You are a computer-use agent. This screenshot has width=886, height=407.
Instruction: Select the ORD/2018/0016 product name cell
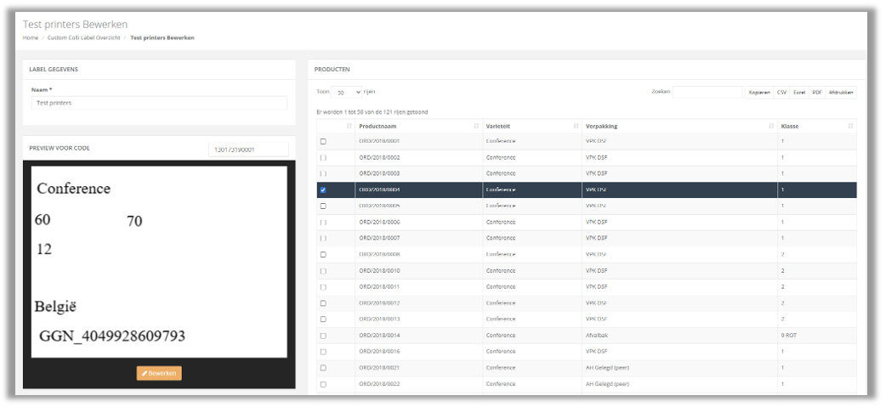point(418,352)
